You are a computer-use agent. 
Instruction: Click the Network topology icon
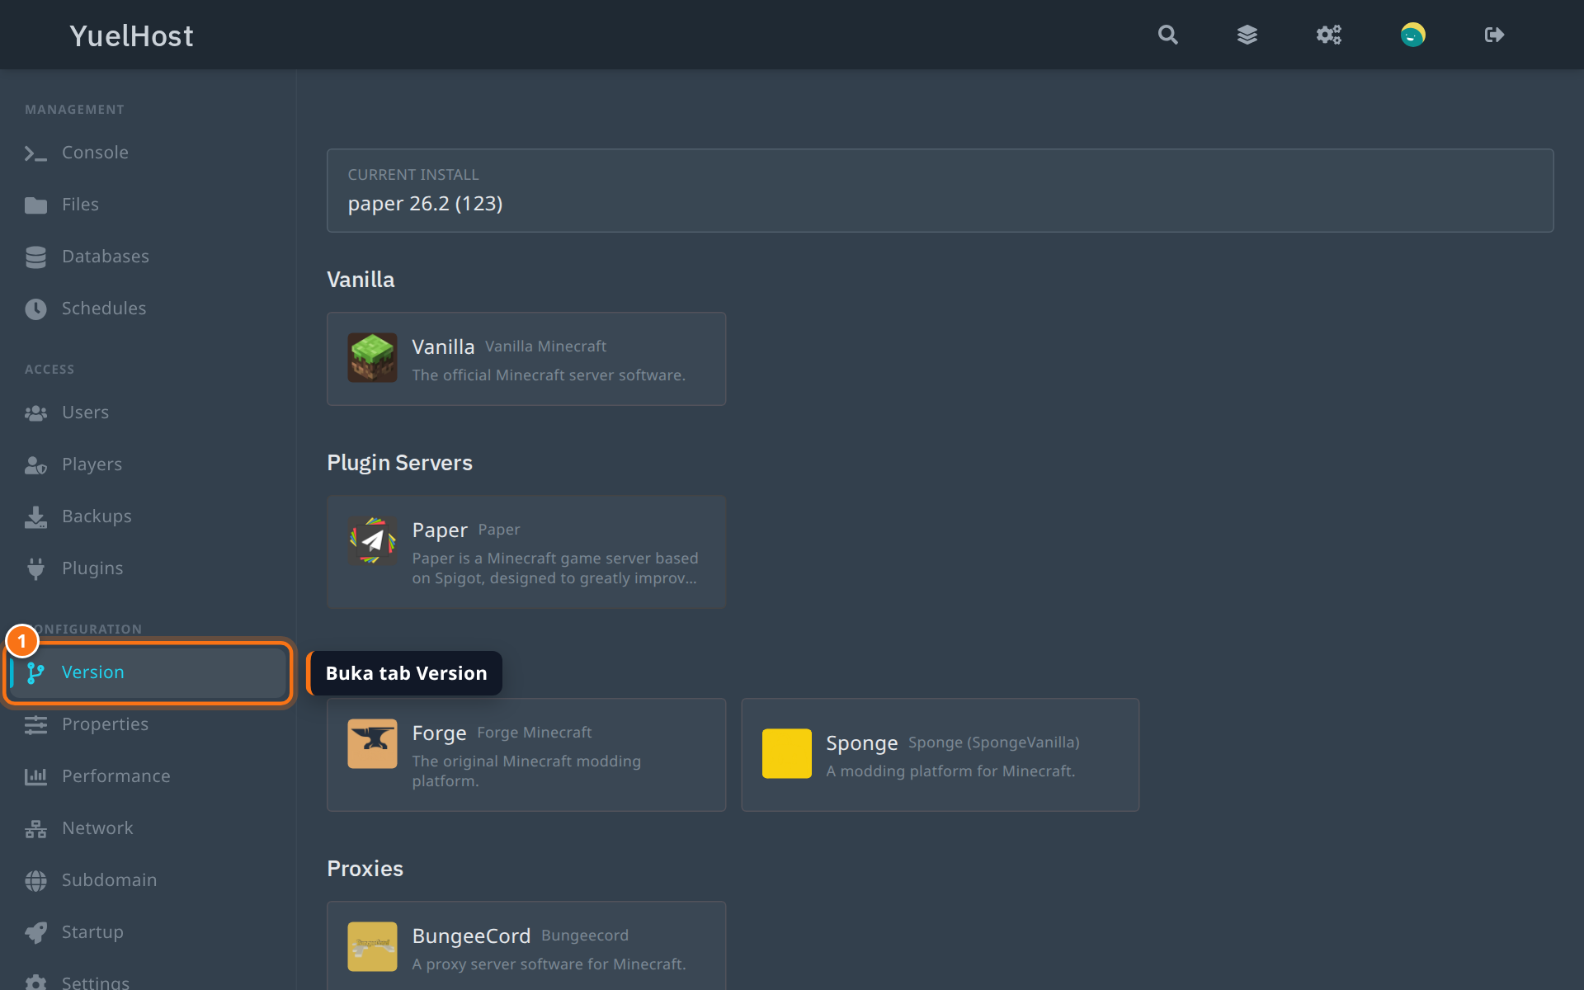point(35,828)
